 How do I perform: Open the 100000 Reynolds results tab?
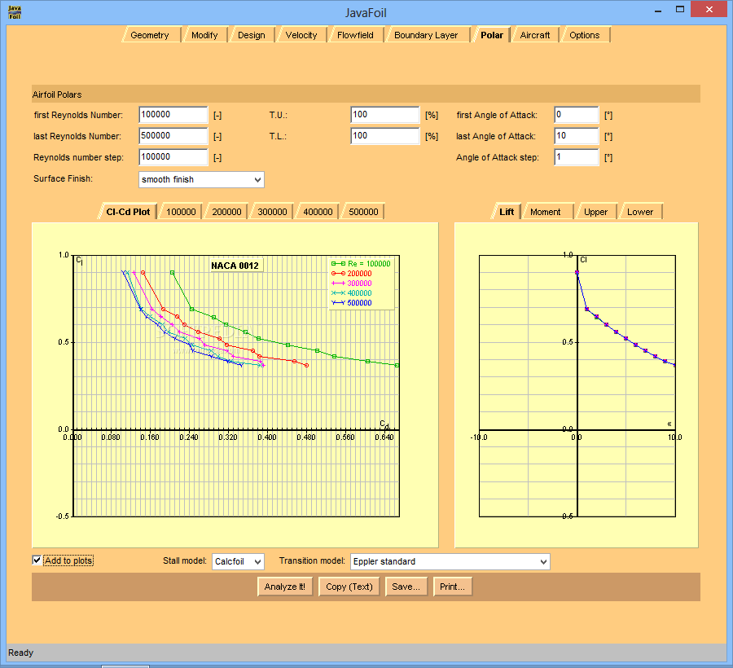click(x=182, y=212)
